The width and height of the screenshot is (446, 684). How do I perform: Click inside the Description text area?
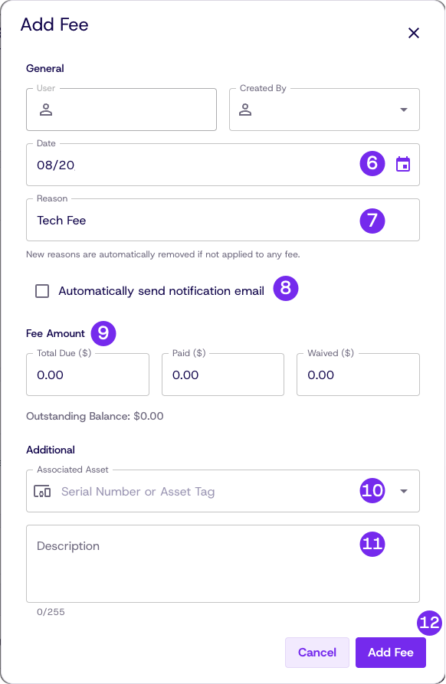pos(223,564)
